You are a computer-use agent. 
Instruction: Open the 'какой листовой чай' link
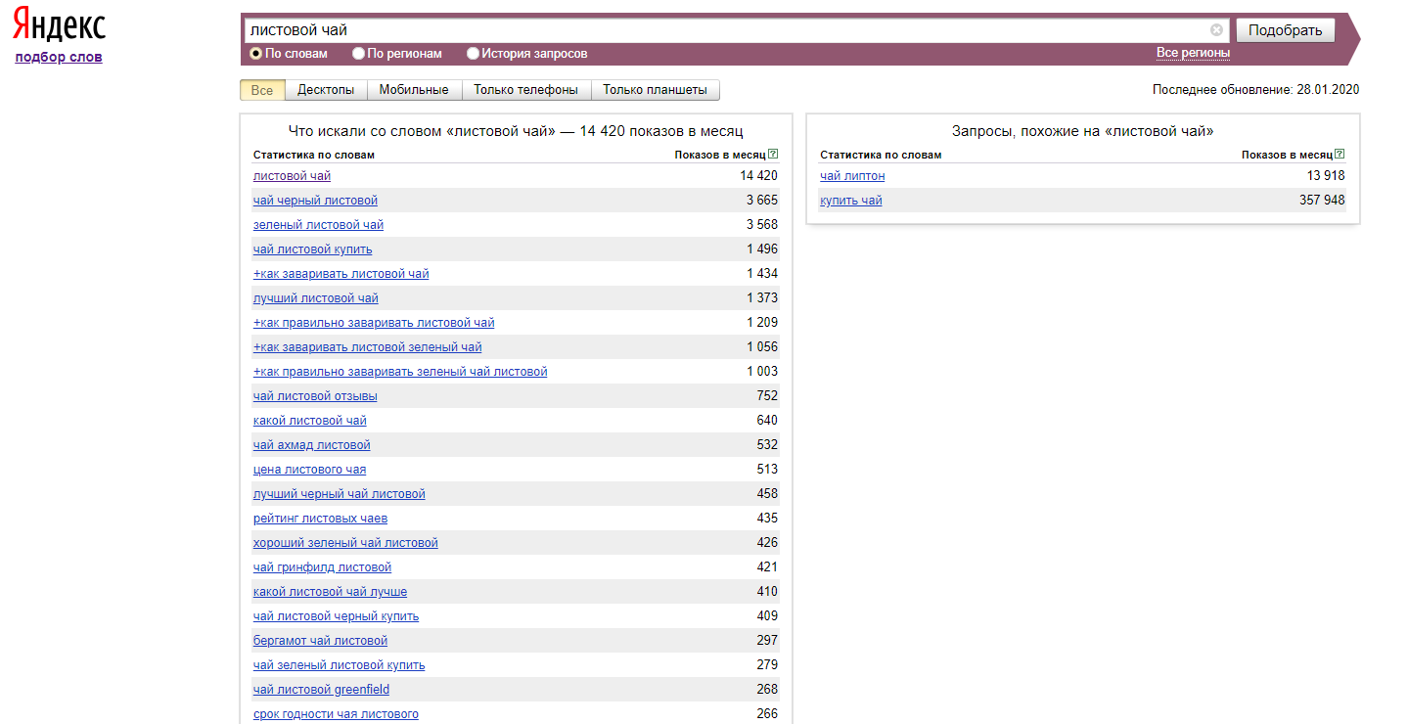310,421
